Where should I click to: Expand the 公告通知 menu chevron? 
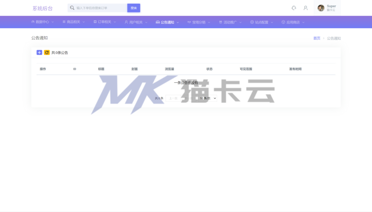178,22
